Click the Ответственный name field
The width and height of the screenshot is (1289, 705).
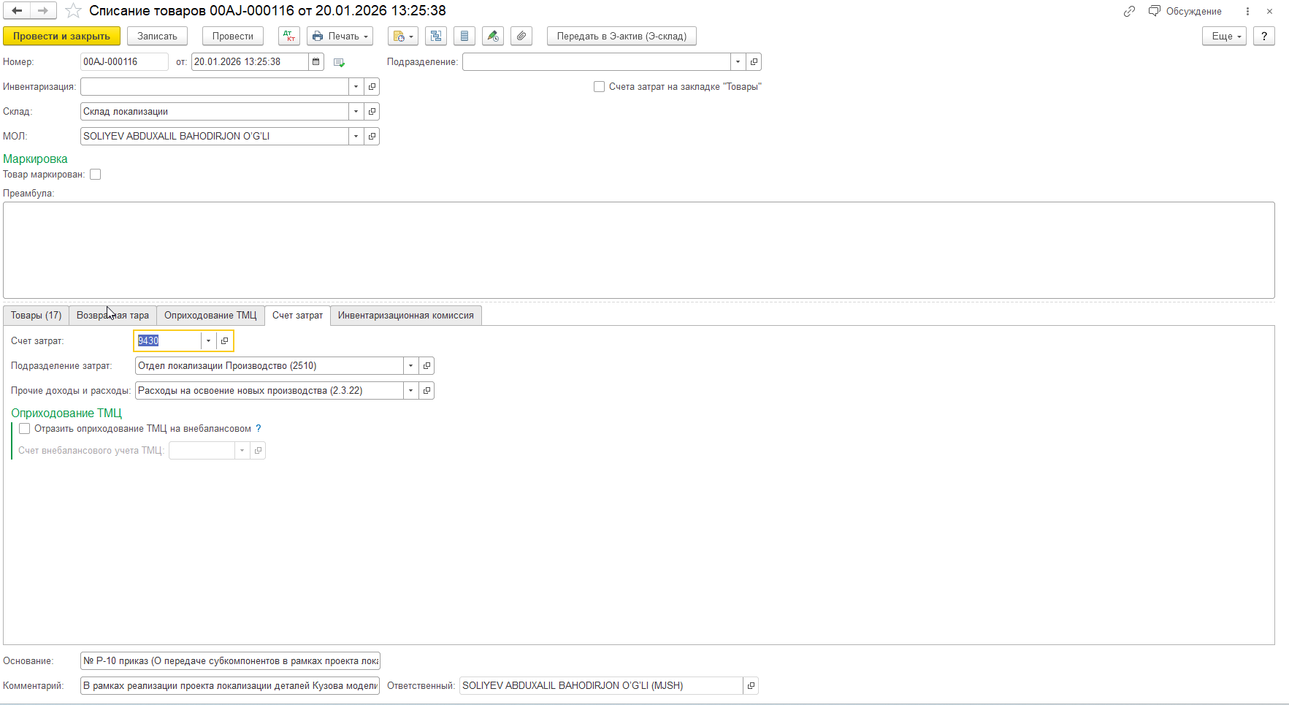[x=601, y=686]
